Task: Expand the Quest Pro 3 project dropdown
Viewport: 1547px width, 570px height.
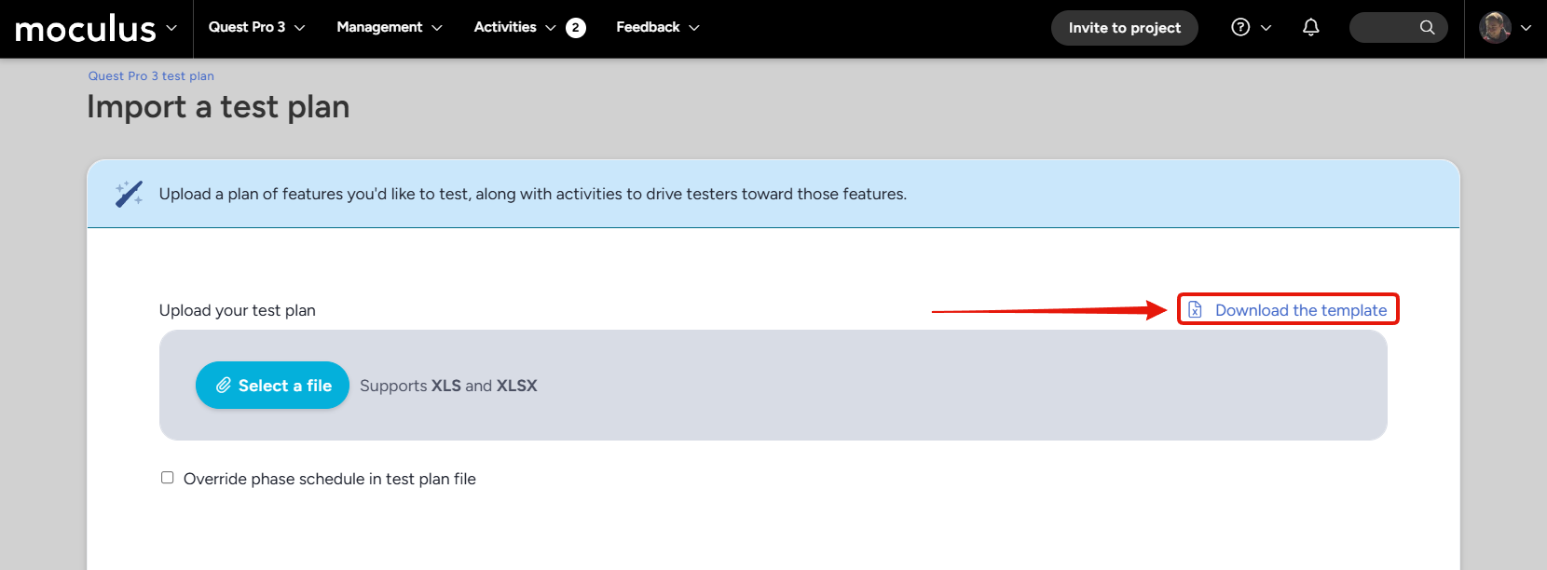Action: [256, 28]
